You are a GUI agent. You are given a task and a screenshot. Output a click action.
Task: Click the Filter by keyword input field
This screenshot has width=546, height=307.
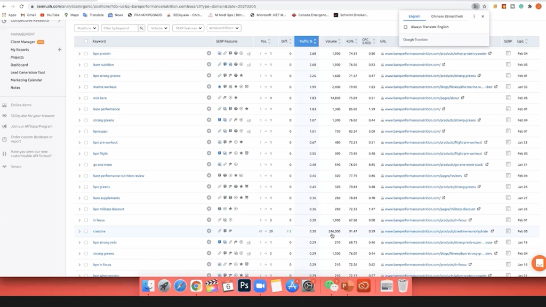[x=120, y=28]
